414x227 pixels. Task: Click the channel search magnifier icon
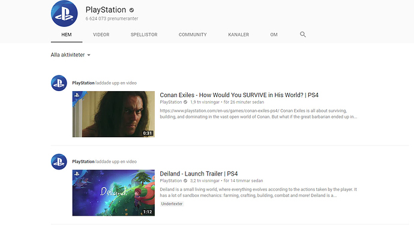(x=303, y=35)
